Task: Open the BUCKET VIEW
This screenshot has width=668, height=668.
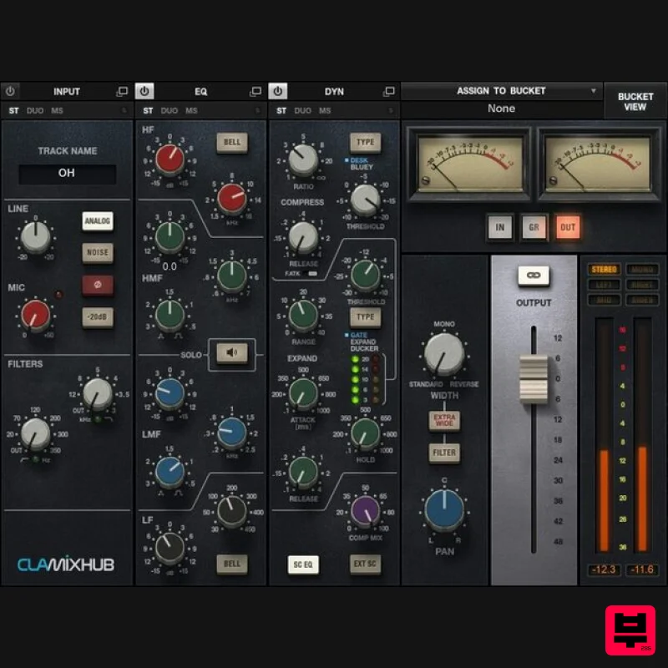Action: (635, 101)
